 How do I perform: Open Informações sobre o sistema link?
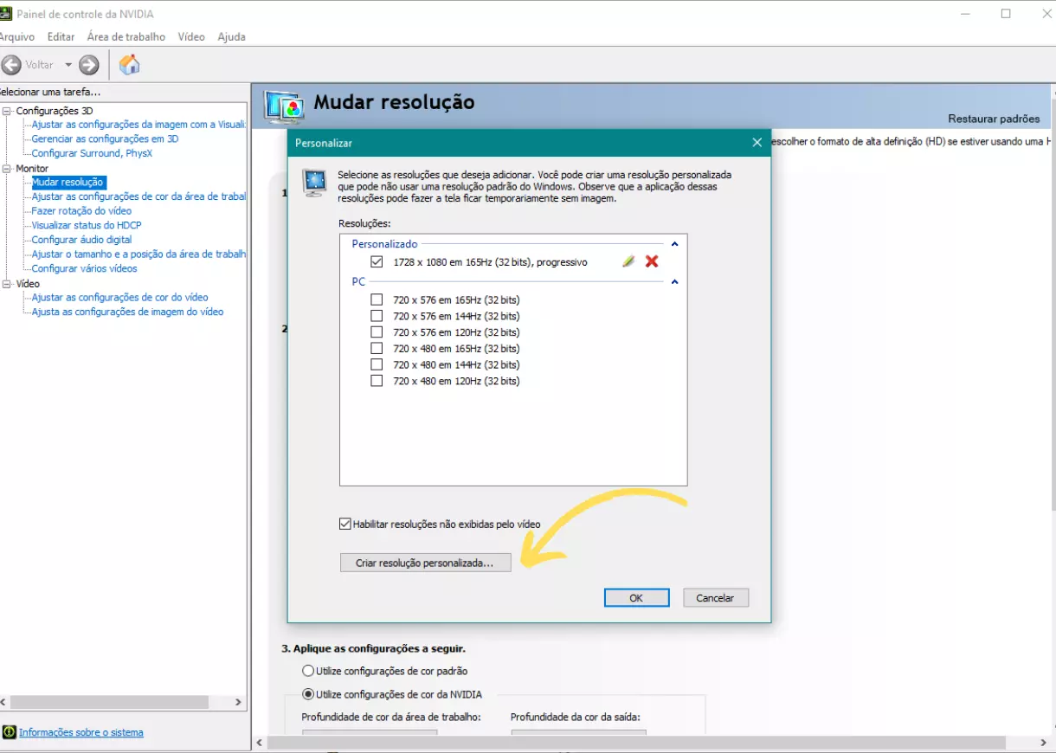point(81,732)
